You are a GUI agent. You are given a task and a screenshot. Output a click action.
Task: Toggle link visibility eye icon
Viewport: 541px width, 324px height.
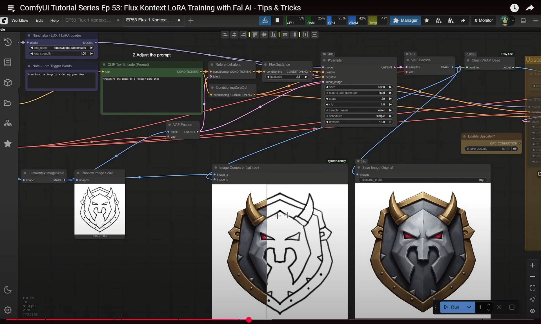point(532,311)
